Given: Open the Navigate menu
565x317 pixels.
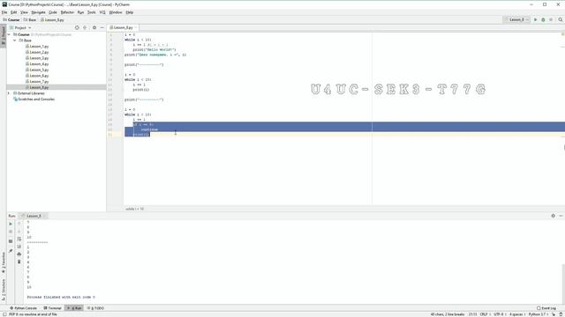Looking at the screenshot, I should coord(38,12).
